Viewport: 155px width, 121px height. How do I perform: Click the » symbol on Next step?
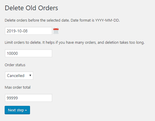tap(26, 110)
